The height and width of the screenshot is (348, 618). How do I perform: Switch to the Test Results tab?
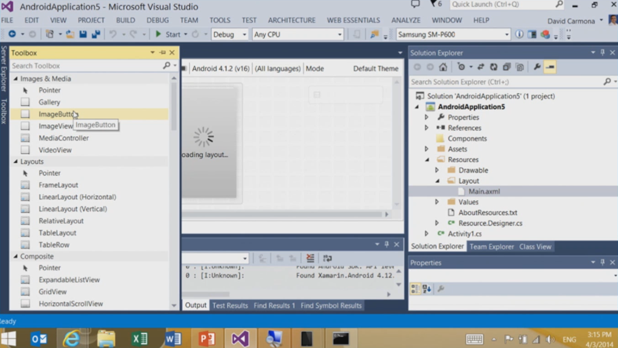click(230, 306)
